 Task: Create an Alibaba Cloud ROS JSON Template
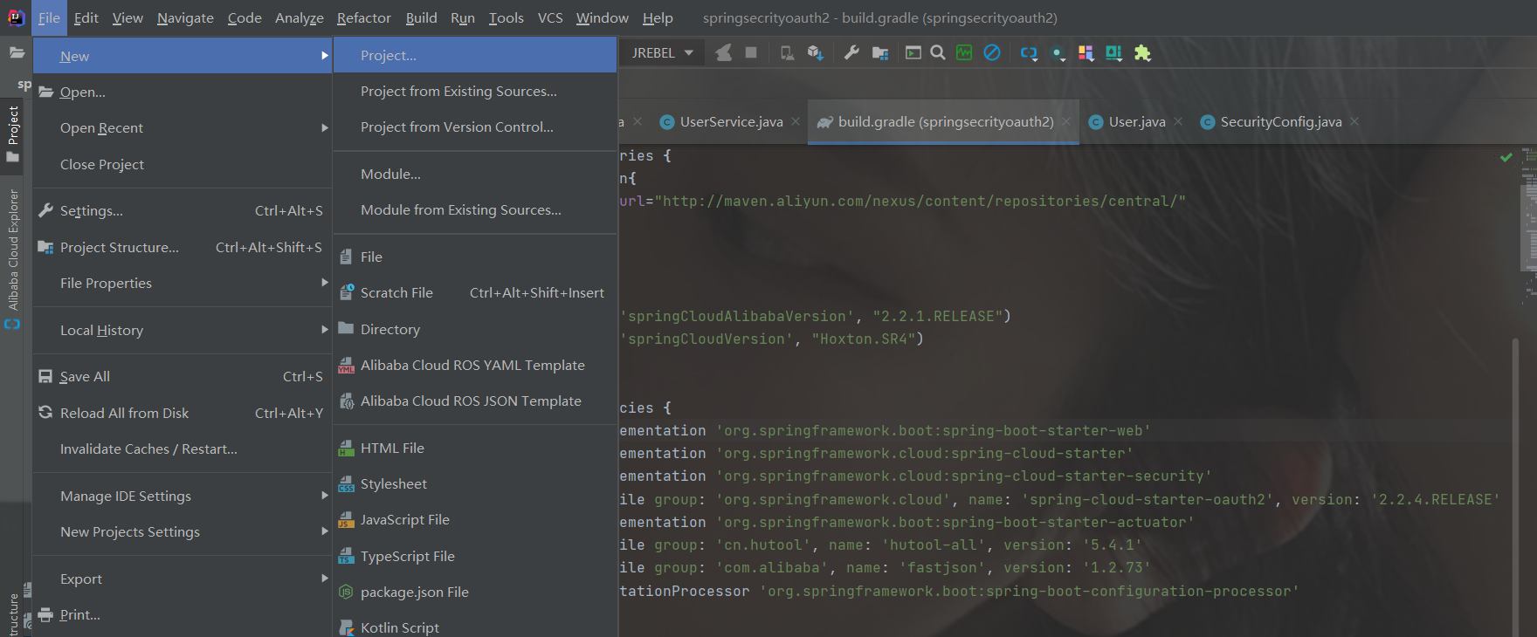475,401
